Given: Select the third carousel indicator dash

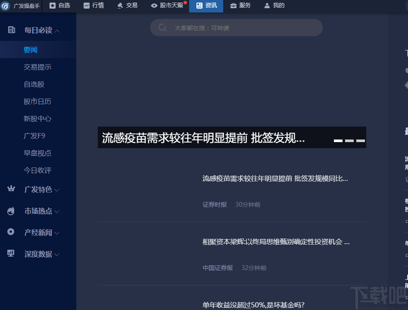Looking at the screenshot, I should click(x=360, y=140).
